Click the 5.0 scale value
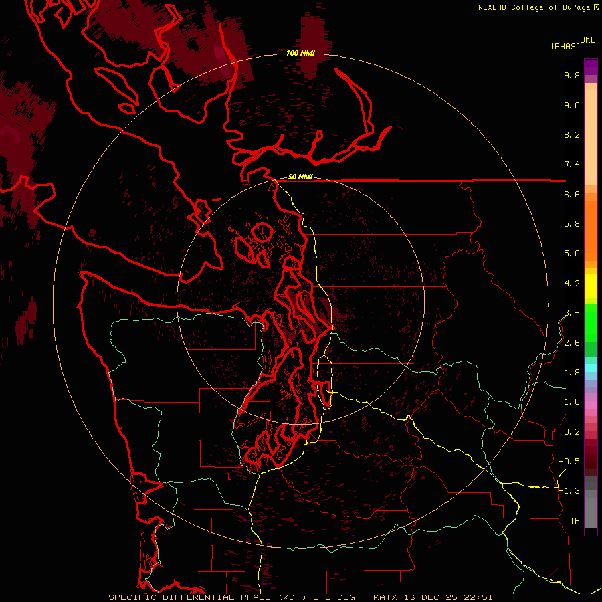Image resolution: width=602 pixels, height=602 pixels. tap(572, 254)
